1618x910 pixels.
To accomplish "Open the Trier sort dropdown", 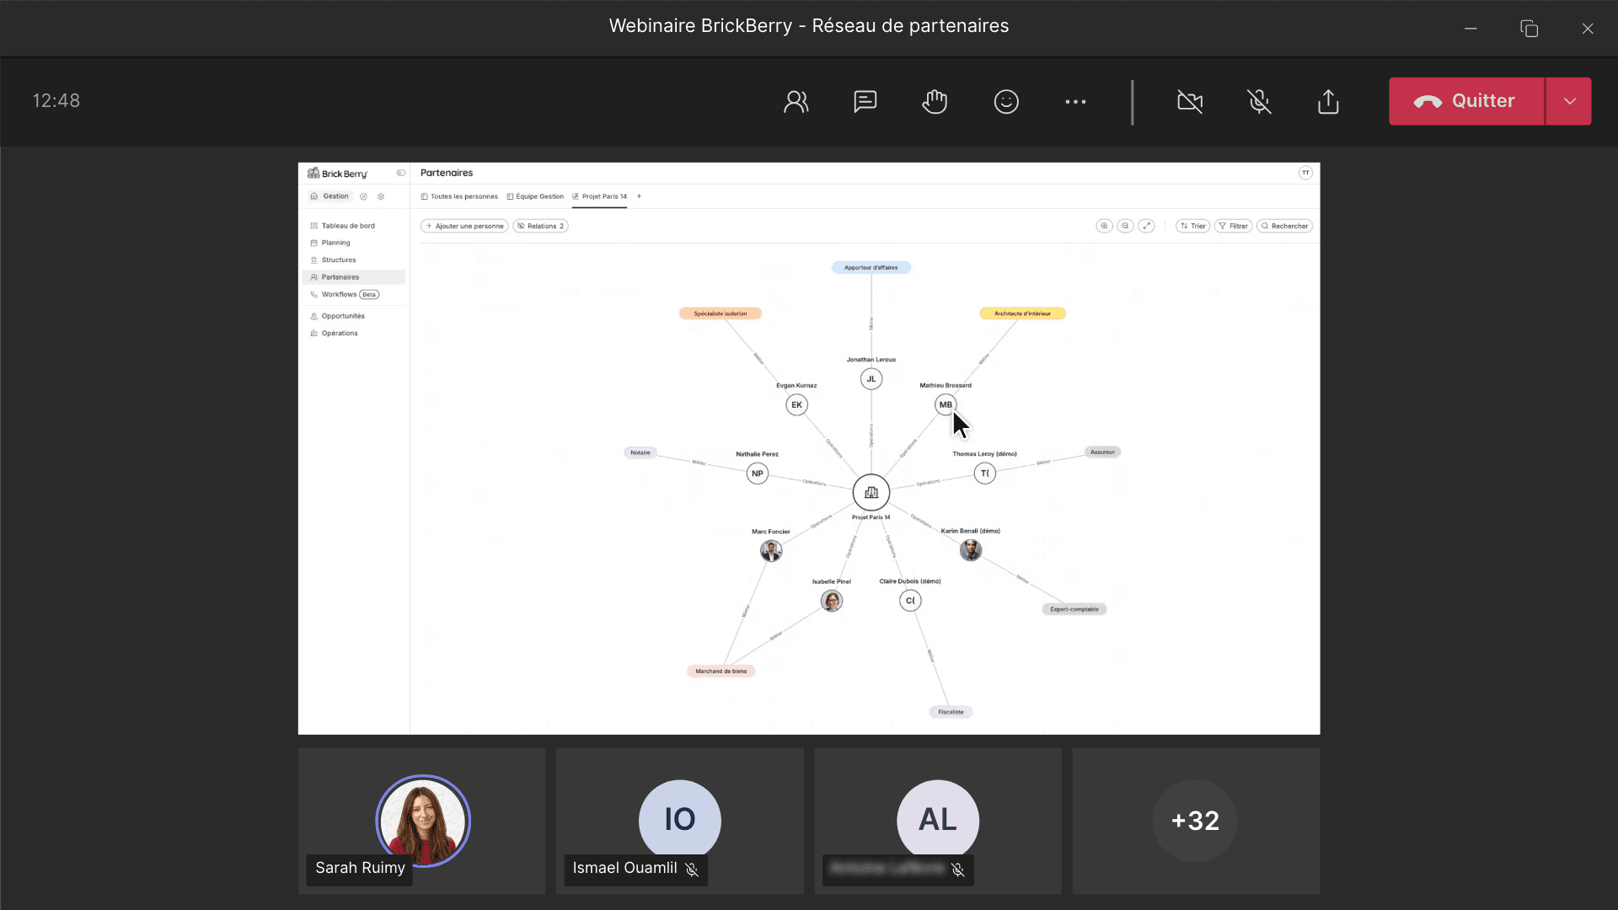I will click(x=1192, y=226).
